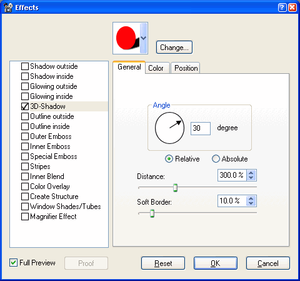The image size is (300, 281).
Task: Confirm with the OK button
Action: 216,263
